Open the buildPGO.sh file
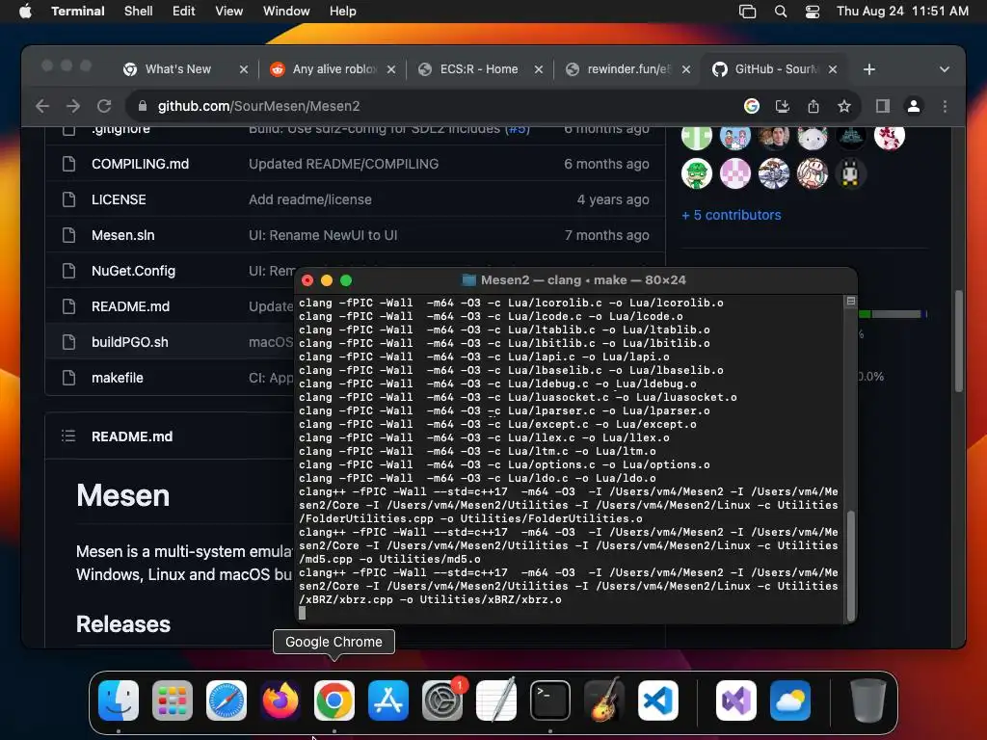 130,342
